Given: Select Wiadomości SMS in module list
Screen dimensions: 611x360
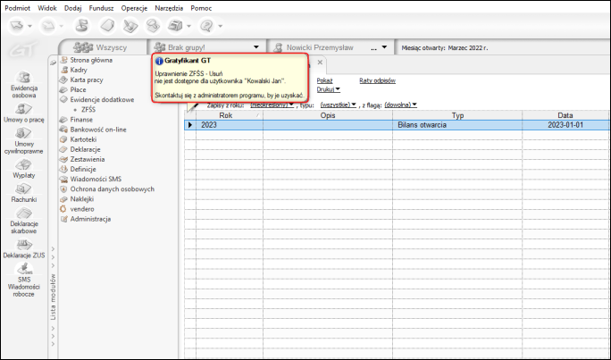Looking at the screenshot, I should (x=96, y=180).
